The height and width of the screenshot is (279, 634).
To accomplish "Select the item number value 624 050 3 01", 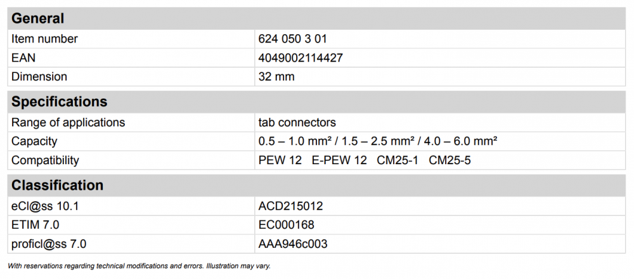I will (x=292, y=39).
